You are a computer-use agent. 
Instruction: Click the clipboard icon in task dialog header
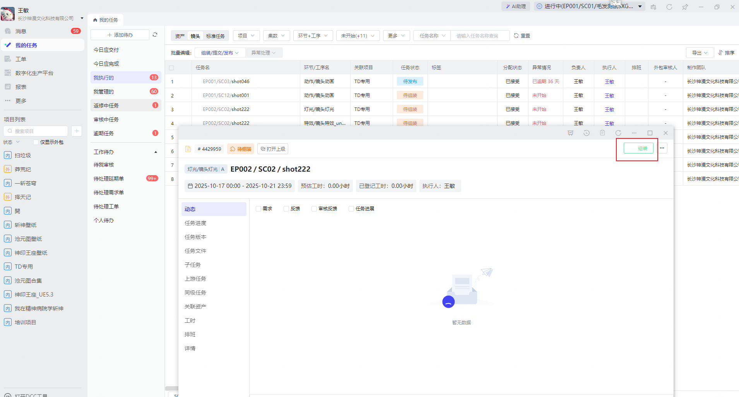point(602,133)
